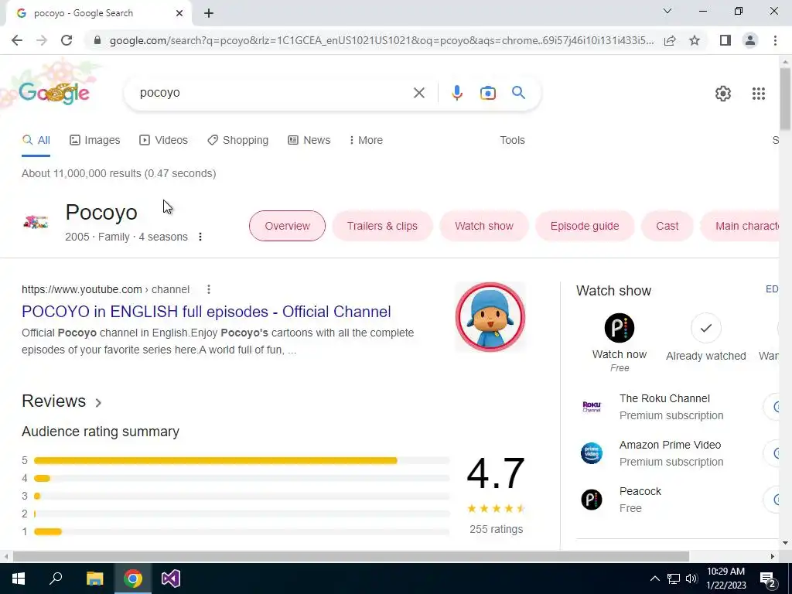Select Chrome icon in taskbar
Viewport: 792px width, 594px height.
[x=133, y=579]
